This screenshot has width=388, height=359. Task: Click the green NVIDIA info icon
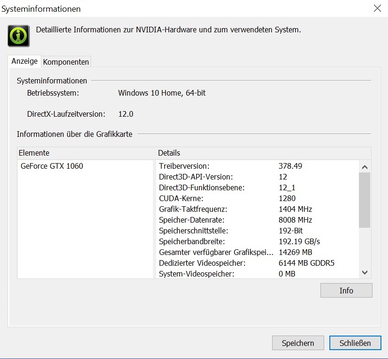point(19,36)
